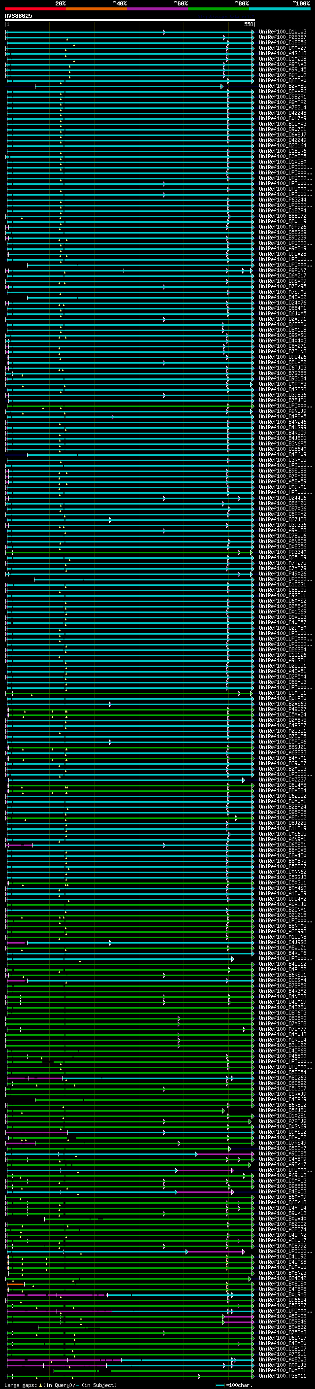Click the purple ~60% identity color segment
Image resolution: width=315 pixels, height=1389 pixels.
pos(158,9)
